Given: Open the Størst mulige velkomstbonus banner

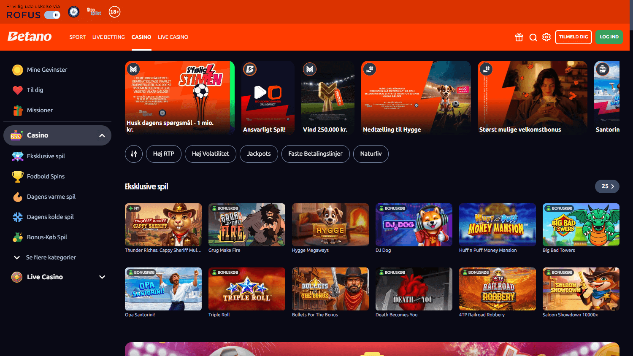Looking at the screenshot, I should coord(533,97).
